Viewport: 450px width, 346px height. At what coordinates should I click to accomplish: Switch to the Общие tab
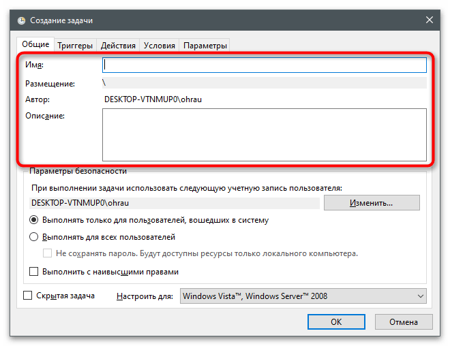tap(35, 44)
